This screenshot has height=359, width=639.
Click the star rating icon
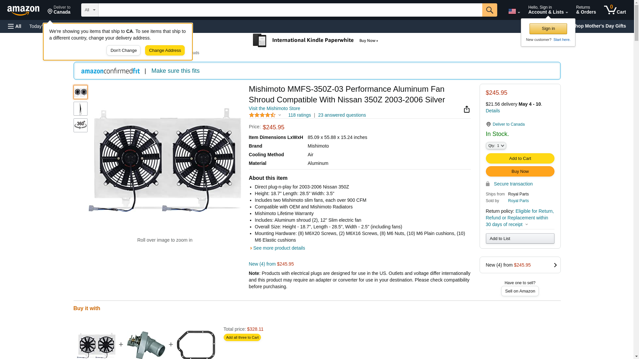[262, 115]
